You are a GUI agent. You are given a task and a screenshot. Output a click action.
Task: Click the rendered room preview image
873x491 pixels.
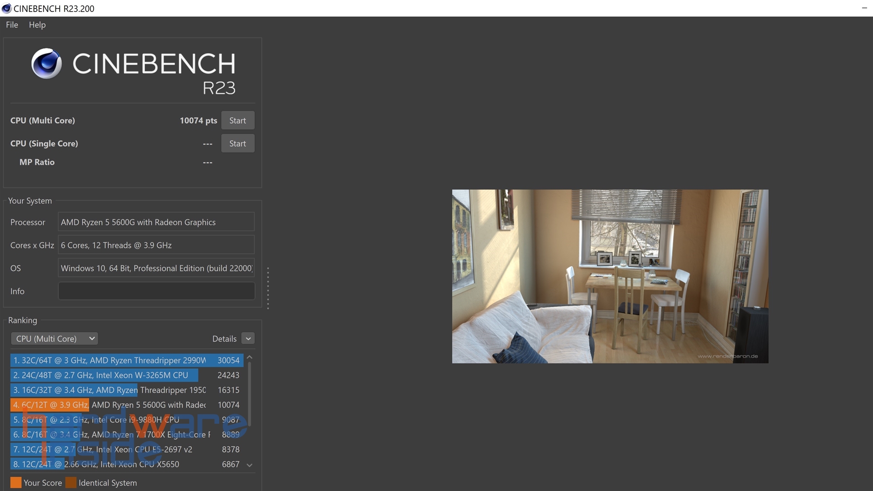click(x=610, y=276)
